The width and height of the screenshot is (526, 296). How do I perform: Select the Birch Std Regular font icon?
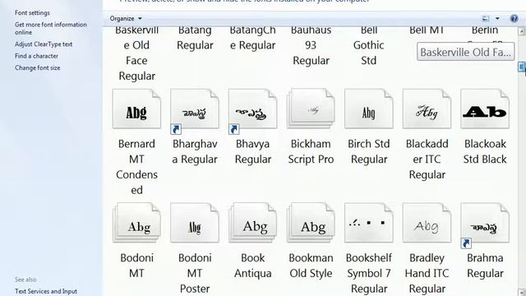coord(369,109)
